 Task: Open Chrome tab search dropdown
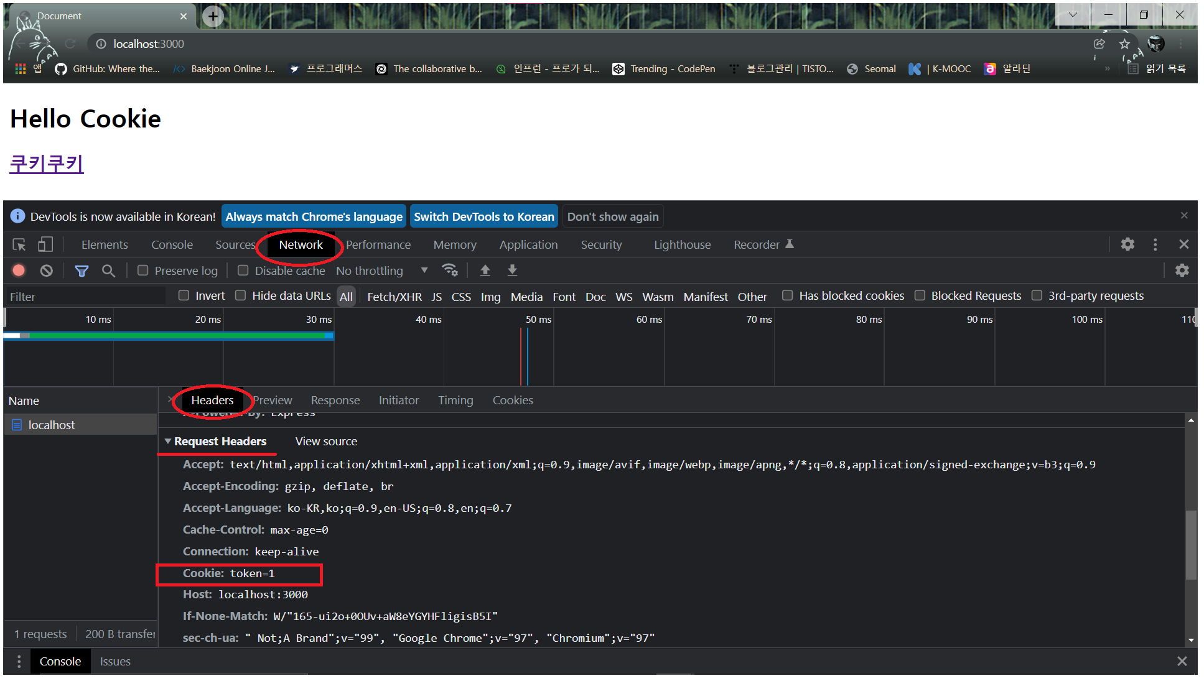coord(1073,15)
